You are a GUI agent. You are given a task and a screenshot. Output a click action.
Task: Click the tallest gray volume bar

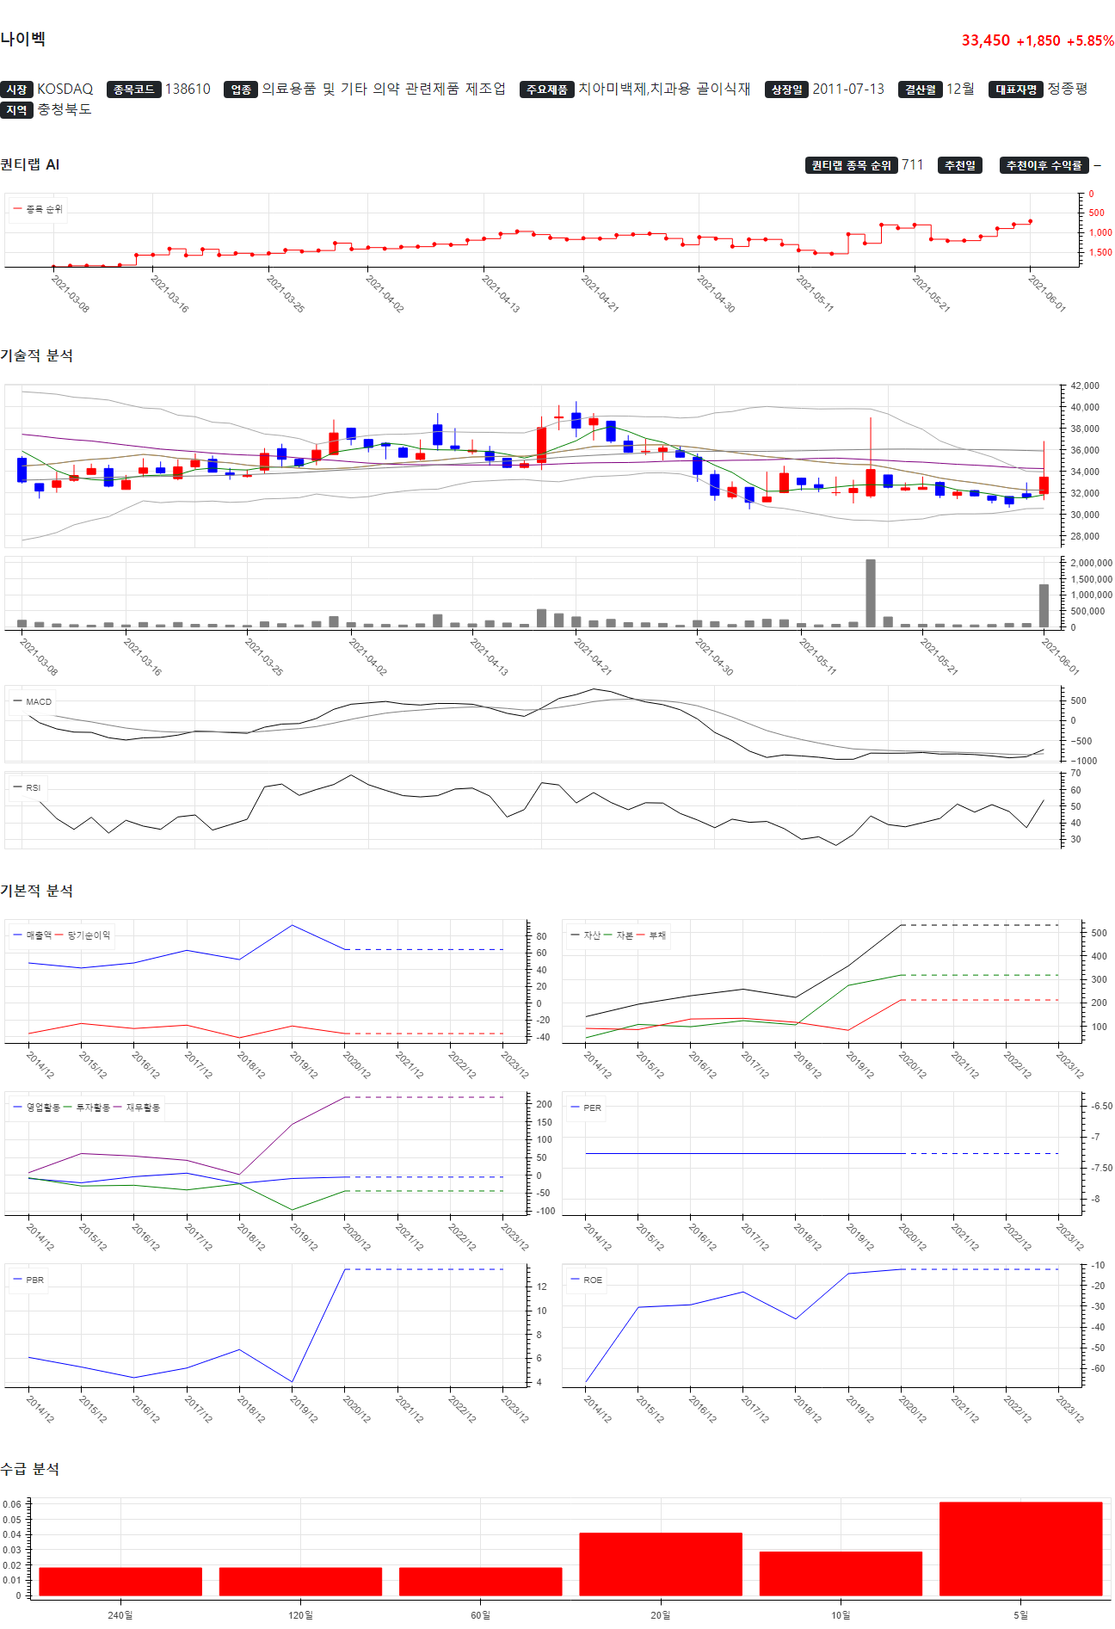[871, 594]
